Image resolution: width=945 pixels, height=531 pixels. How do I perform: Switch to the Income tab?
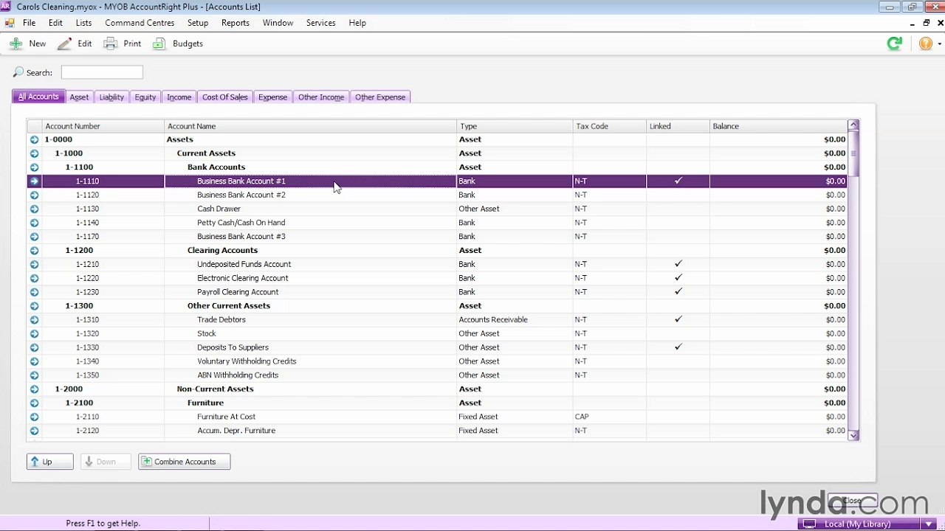tap(179, 97)
